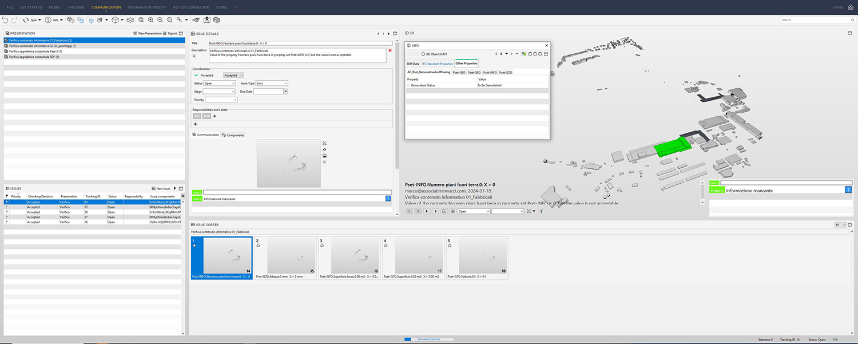Switch to the Checking tab
Screen dimensions: 858x344
point(75,7)
